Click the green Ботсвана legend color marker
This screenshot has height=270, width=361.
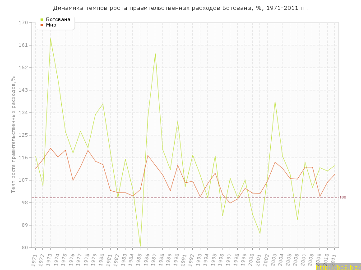pos(42,19)
